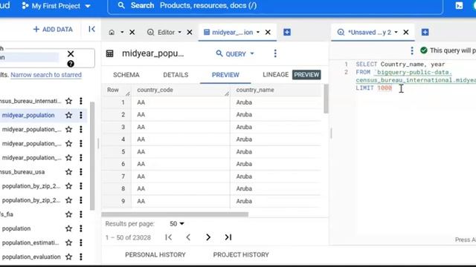The image size is (476, 267).
Task: Click Narrow search to starred link
Action: pyautogui.click(x=46, y=75)
